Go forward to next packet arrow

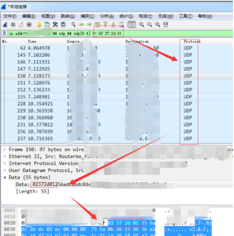click(89, 25)
